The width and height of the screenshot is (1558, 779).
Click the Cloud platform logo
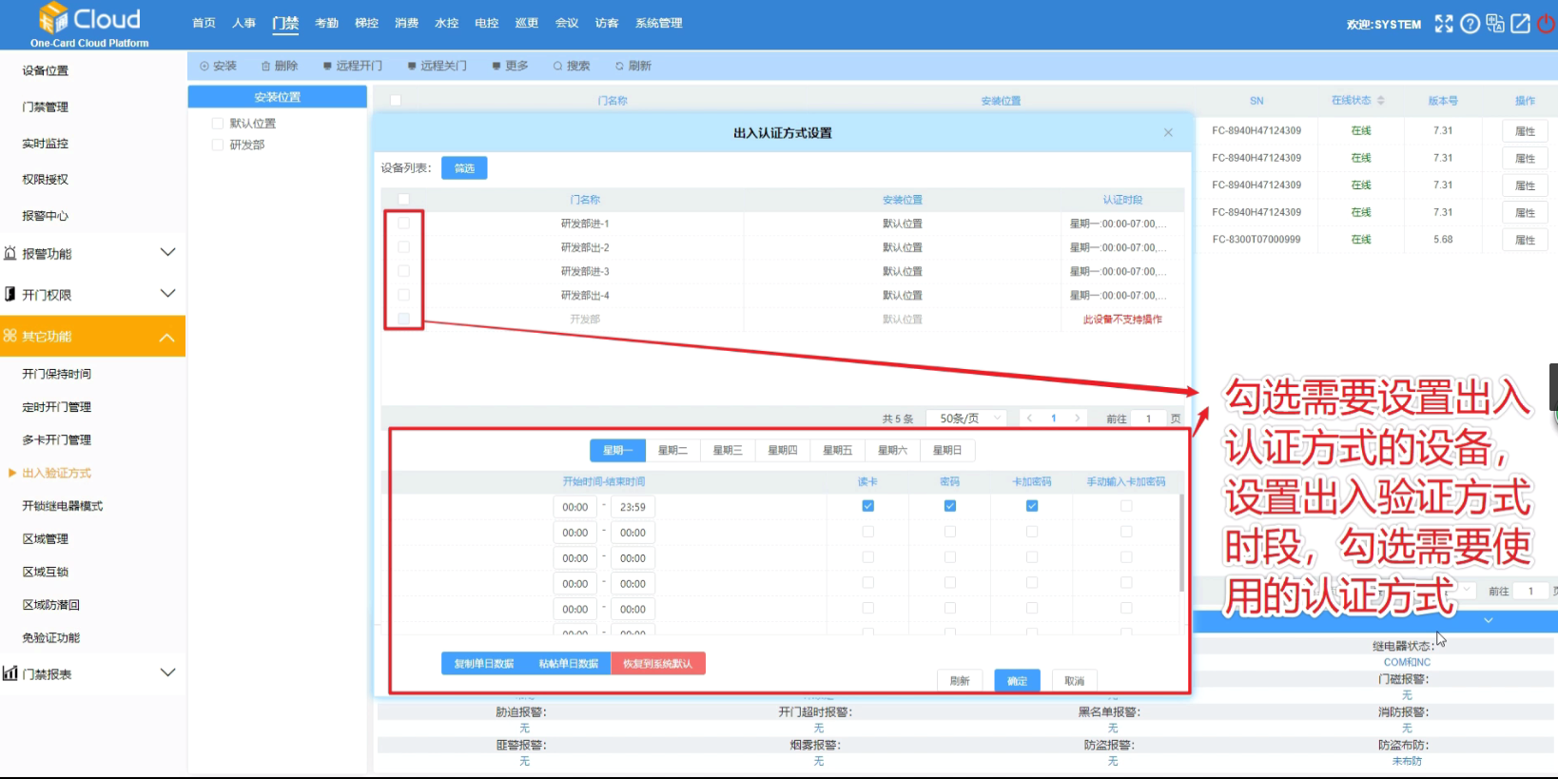pyautogui.click(x=89, y=25)
